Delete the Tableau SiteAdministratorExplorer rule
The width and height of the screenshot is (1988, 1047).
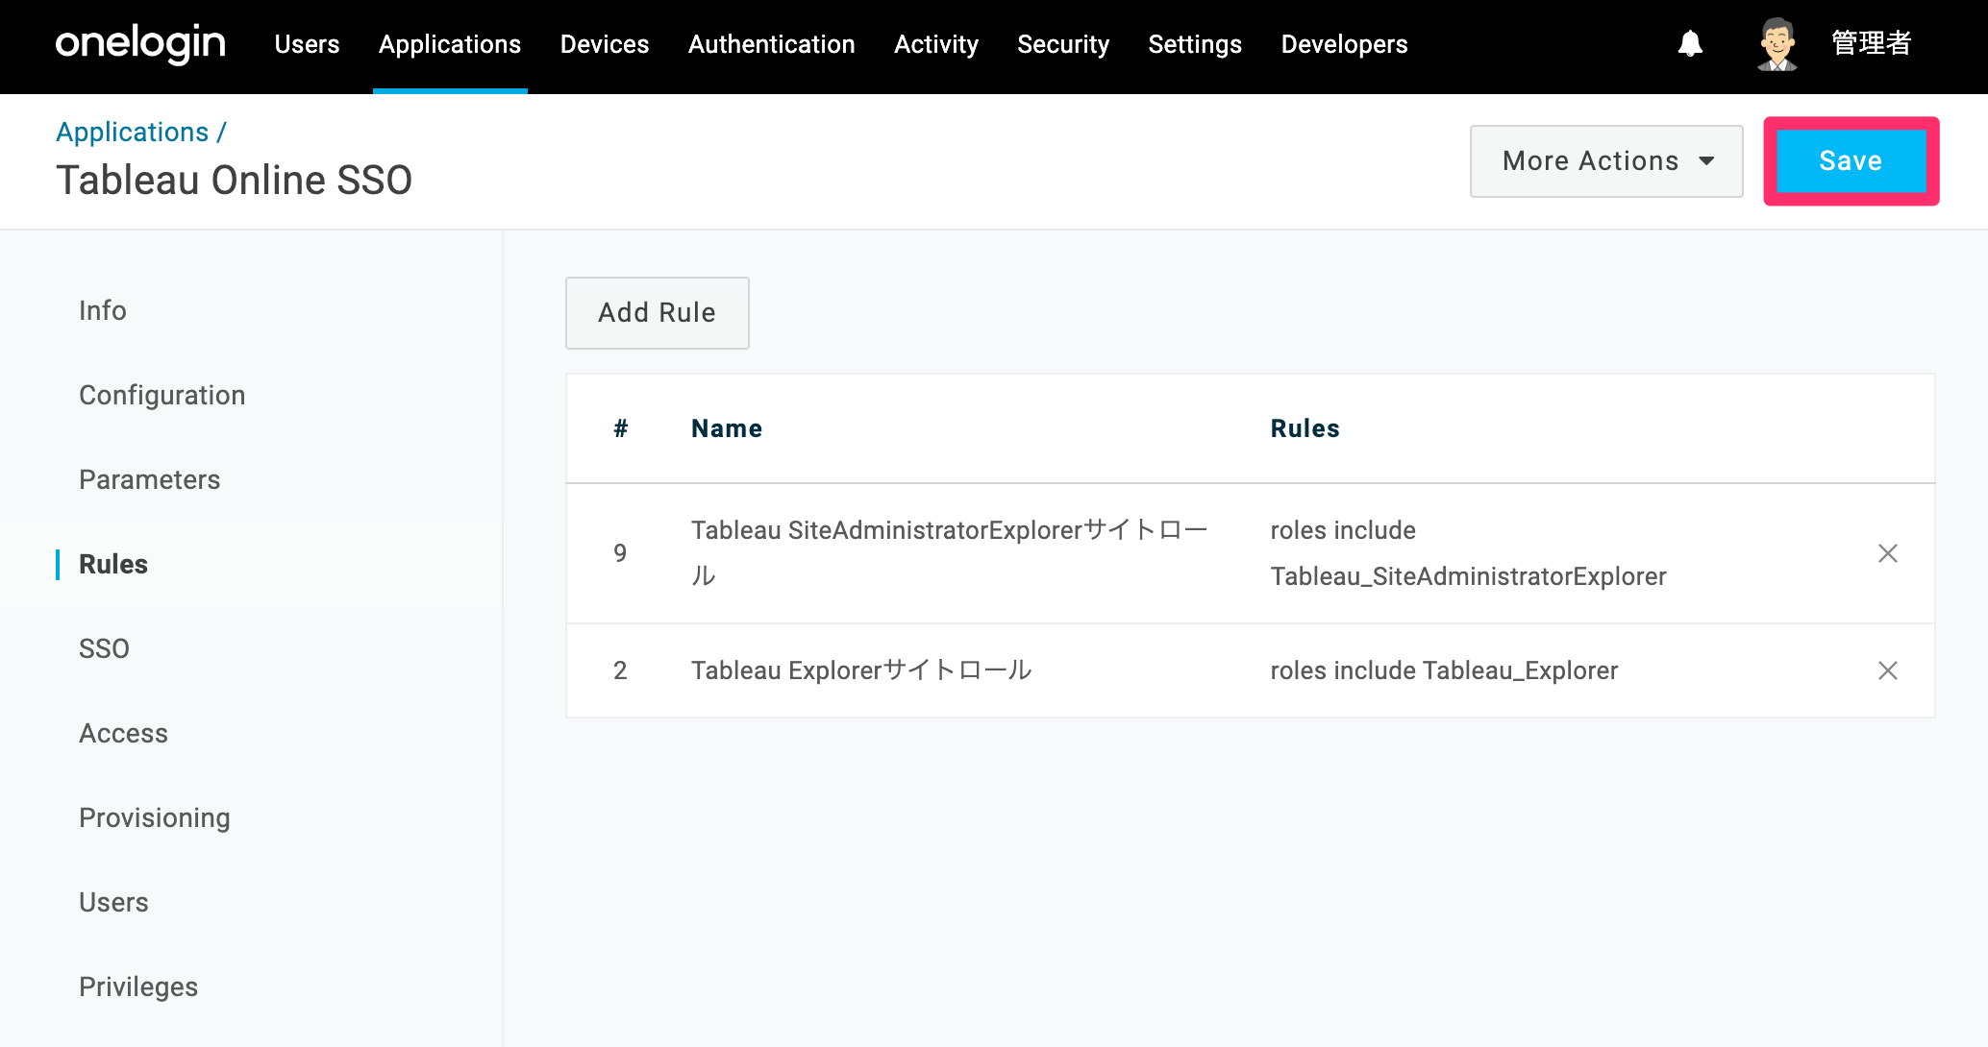[1887, 553]
